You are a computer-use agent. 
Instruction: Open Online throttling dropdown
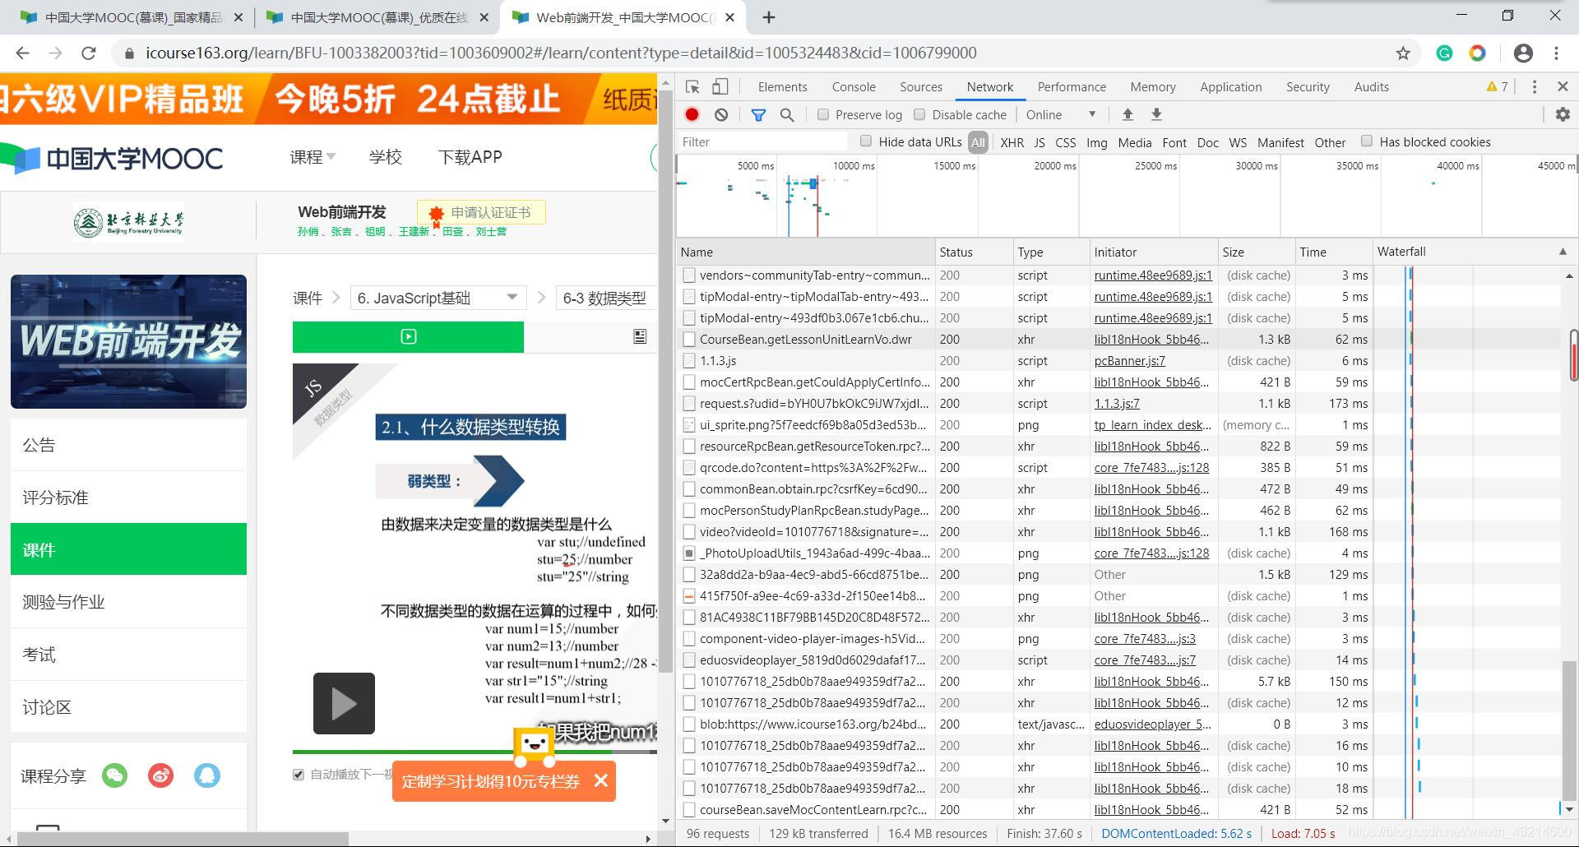point(1061,114)
